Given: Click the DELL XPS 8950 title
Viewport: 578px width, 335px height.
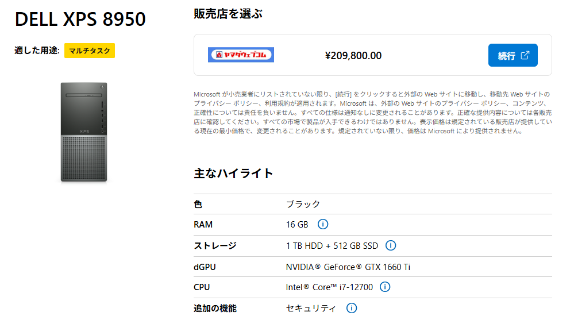Looking at the screenshot, I should click(80, 19).
